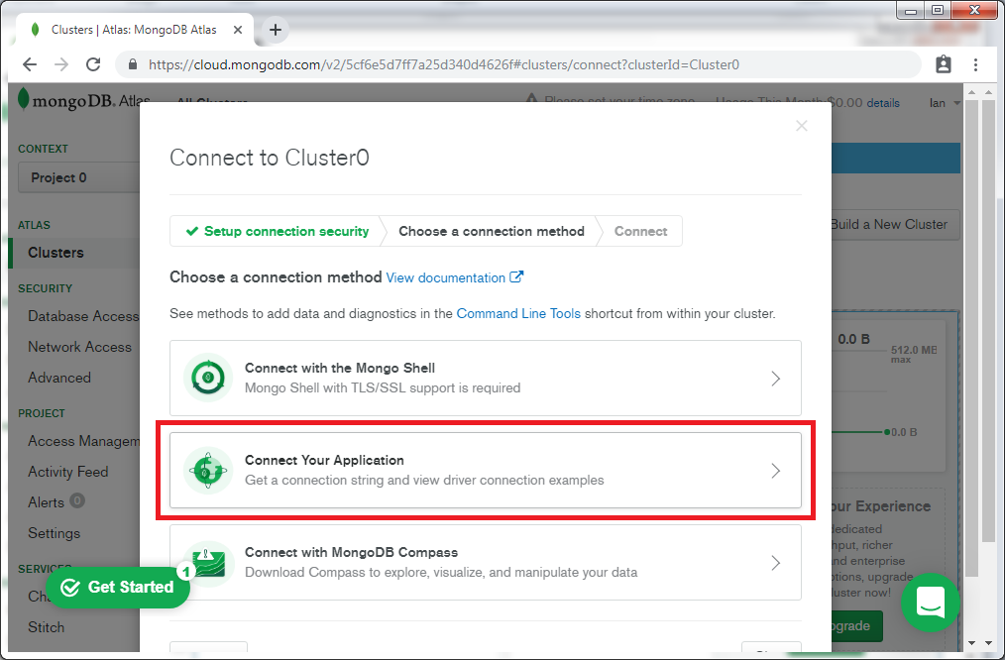The height and width of the screenshot is (660, 1005).
Task: Click the Alerts count badge
Action: (77, 500)
